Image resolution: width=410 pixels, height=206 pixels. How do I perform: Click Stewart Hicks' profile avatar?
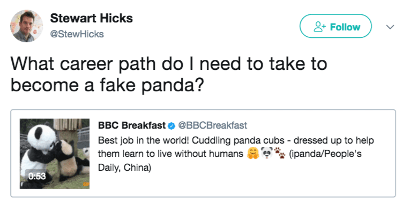coord(26,26)
